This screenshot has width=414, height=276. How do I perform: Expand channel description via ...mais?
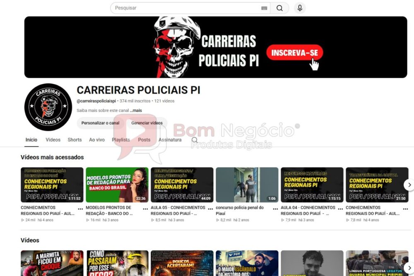tap(136, 110)
